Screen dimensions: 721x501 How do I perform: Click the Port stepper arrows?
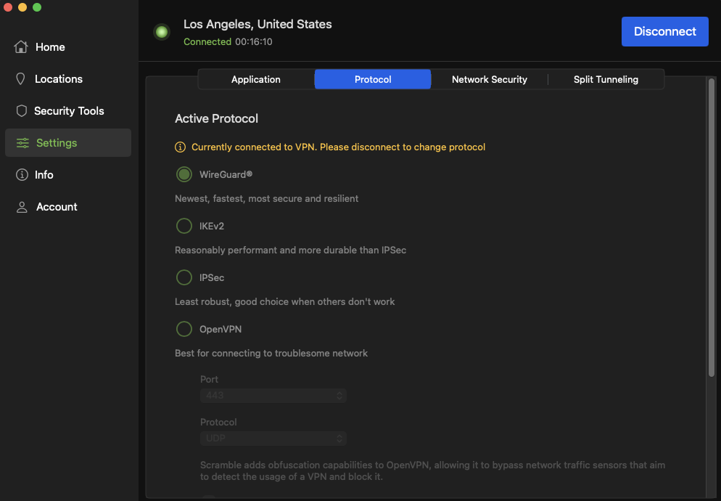(338, 395)
